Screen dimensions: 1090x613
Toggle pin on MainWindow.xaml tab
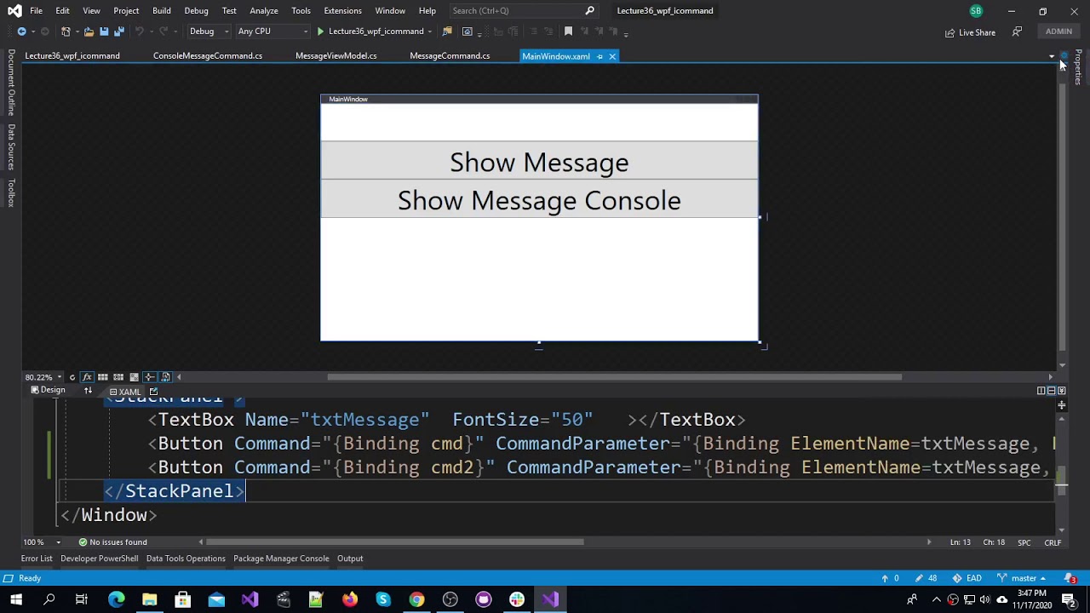[x=599, y=56]
